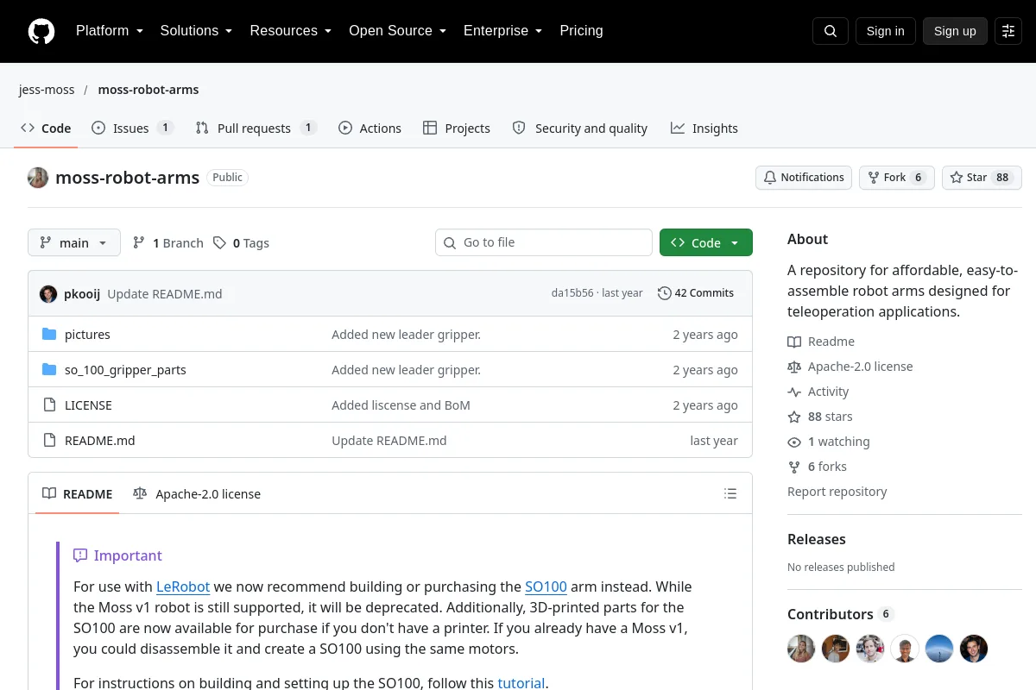The image size is (1036, 690).
Task: Click the Notifications button
Action: coord(804,178)
